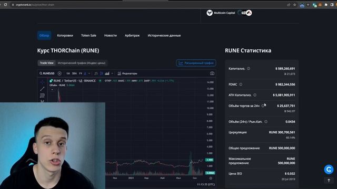Take a chart snapshot with the camera icon
The image size is (337, 189).
pyautogui.click(x=212, y=73)
